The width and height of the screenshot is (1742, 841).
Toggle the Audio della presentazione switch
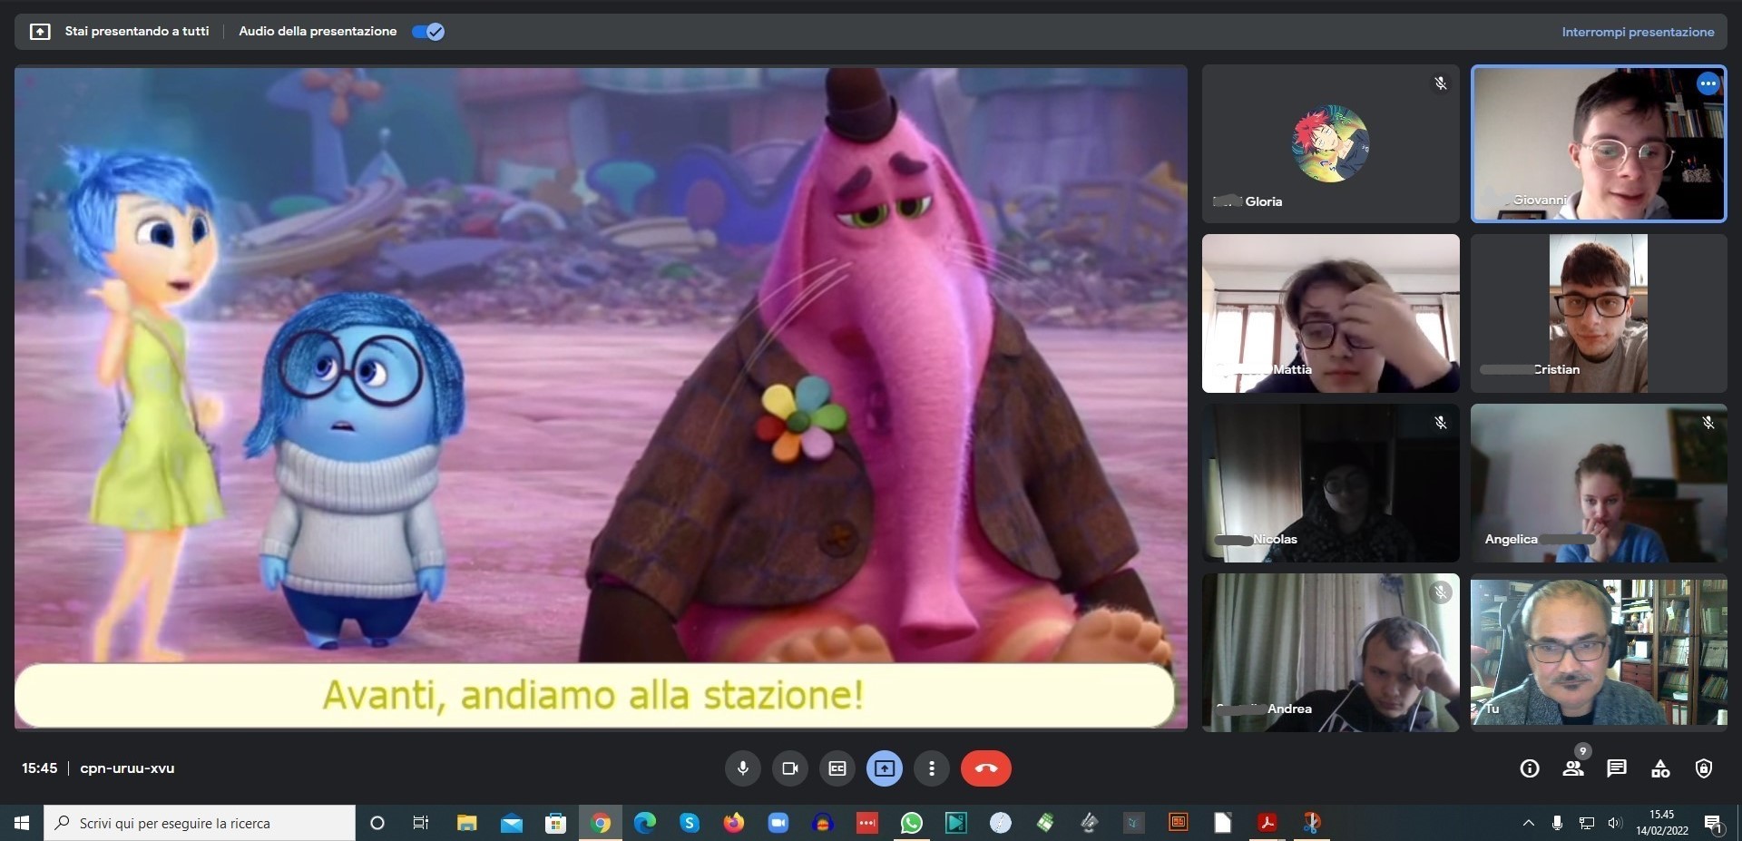click(428, 32)
